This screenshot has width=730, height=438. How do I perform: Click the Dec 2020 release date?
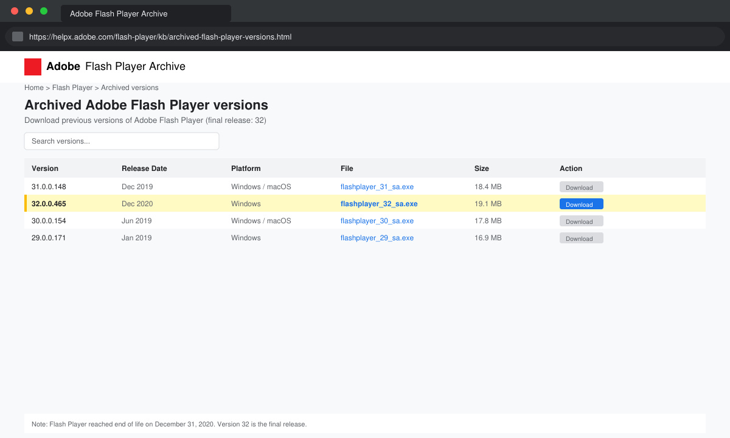(x=137, y=204)
